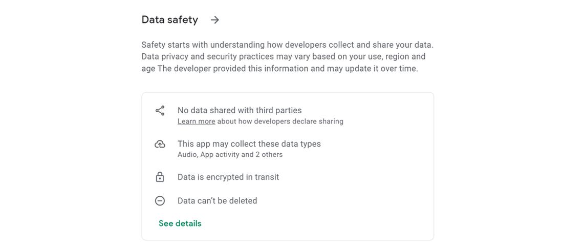The height and width of the screenshot is (246, 563).
Task: Click the share icon for third parties
Action: (x=160, y=111)
